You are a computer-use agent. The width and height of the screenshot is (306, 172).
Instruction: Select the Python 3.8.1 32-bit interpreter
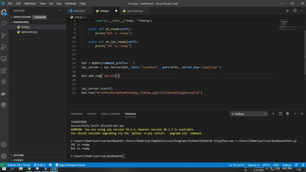19,165
